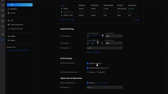Viewport: 168px width, 94px height.
Task: Click the info icon beside Connectivity Monitor Type
Action: pos(79,72)
